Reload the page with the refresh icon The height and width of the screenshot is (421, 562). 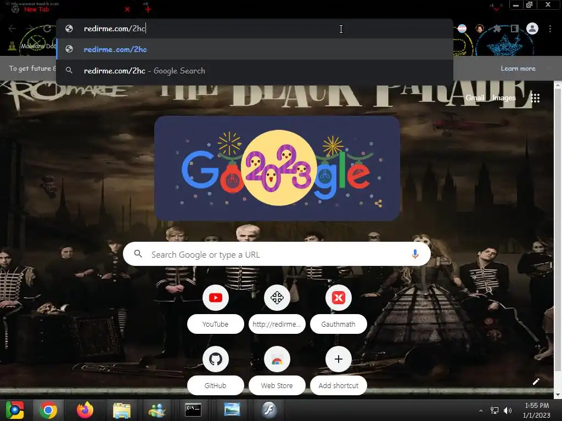47,29
